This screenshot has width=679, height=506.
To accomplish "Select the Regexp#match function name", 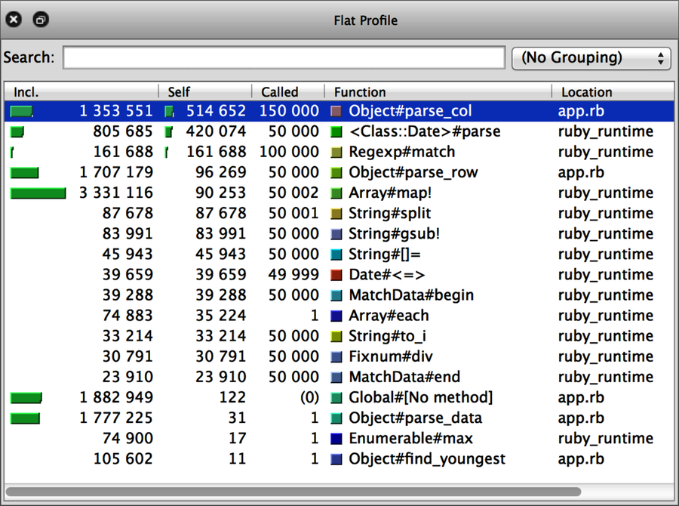I will pos(402,152).
